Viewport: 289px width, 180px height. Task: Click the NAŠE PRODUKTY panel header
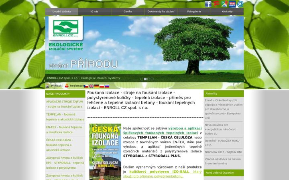tap(65, 94)
